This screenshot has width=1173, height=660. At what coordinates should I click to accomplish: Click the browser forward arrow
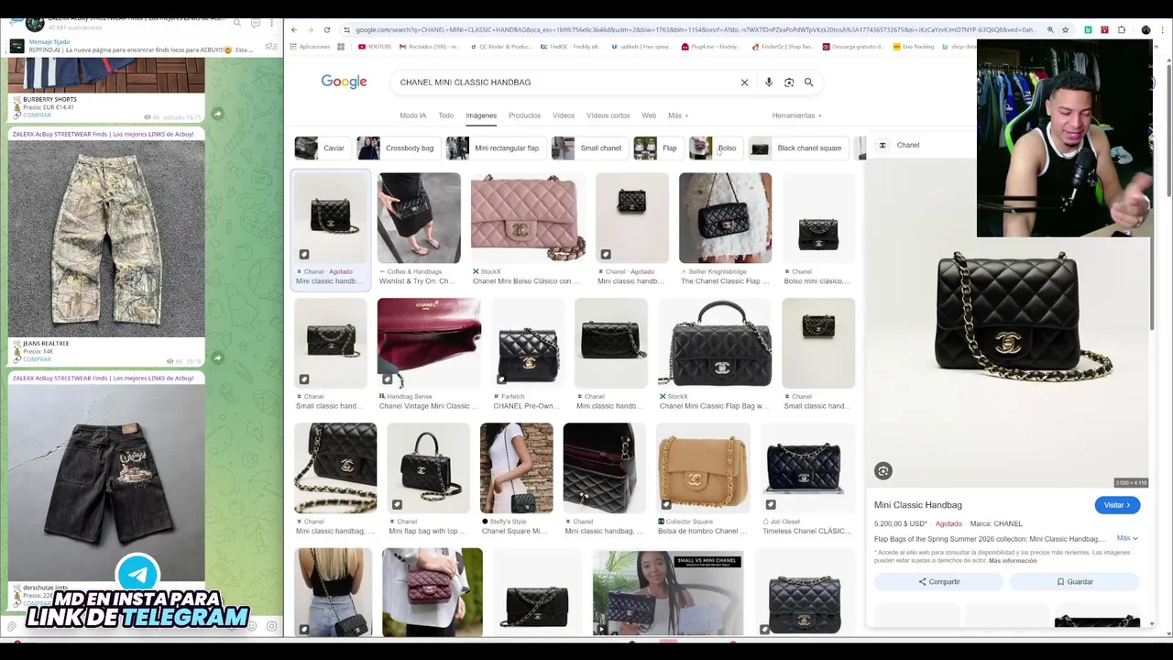click(310, 30)
